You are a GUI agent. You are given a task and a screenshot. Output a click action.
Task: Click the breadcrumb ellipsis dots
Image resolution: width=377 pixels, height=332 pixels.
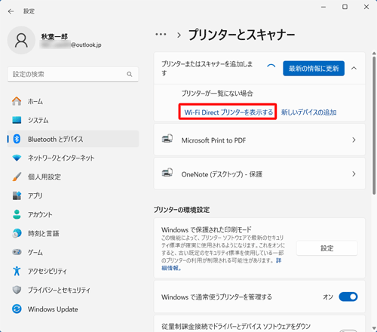point(161,35)
